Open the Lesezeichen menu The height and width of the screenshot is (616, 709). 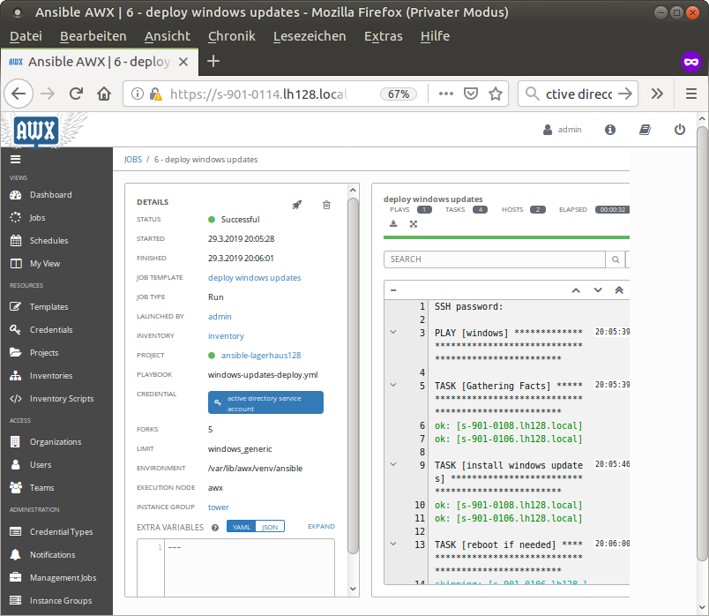[310, 36]
